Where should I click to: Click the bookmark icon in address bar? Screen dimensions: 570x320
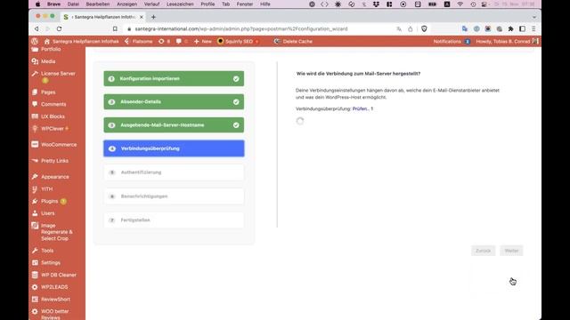click(115, 28)
